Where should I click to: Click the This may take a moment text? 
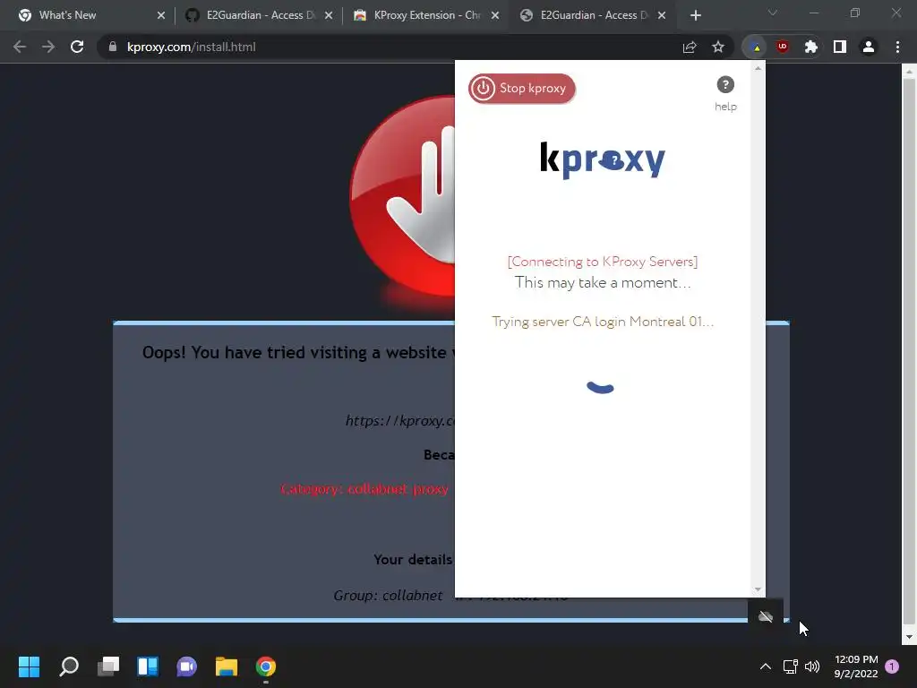click(x=603, y=282)
